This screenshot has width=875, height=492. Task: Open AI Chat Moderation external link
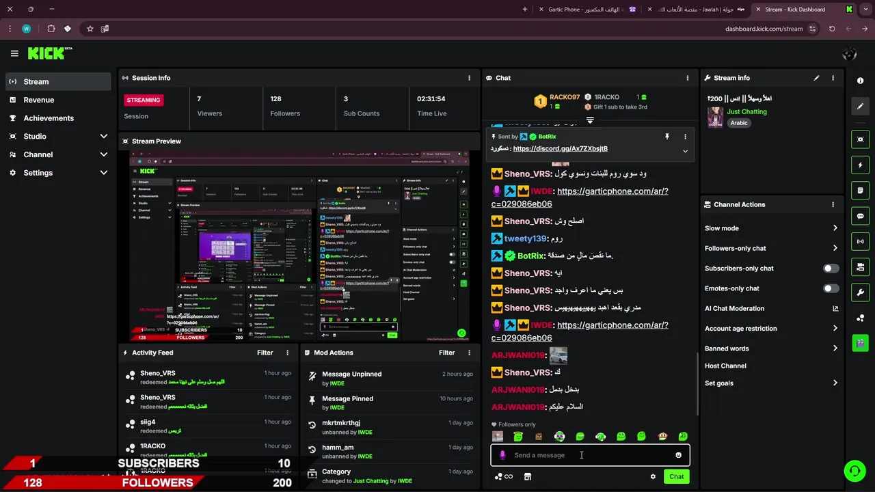click(835, 308)
